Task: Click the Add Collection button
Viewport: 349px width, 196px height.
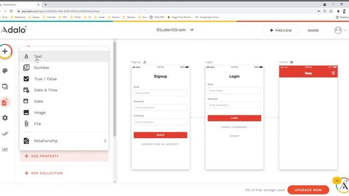Action: [x=44, y=173]
